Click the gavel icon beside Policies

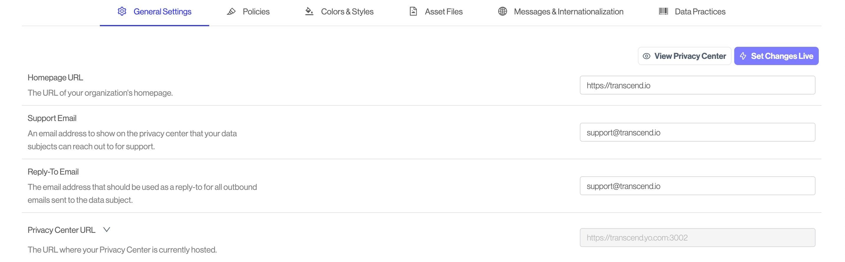[x=231, y=11]
